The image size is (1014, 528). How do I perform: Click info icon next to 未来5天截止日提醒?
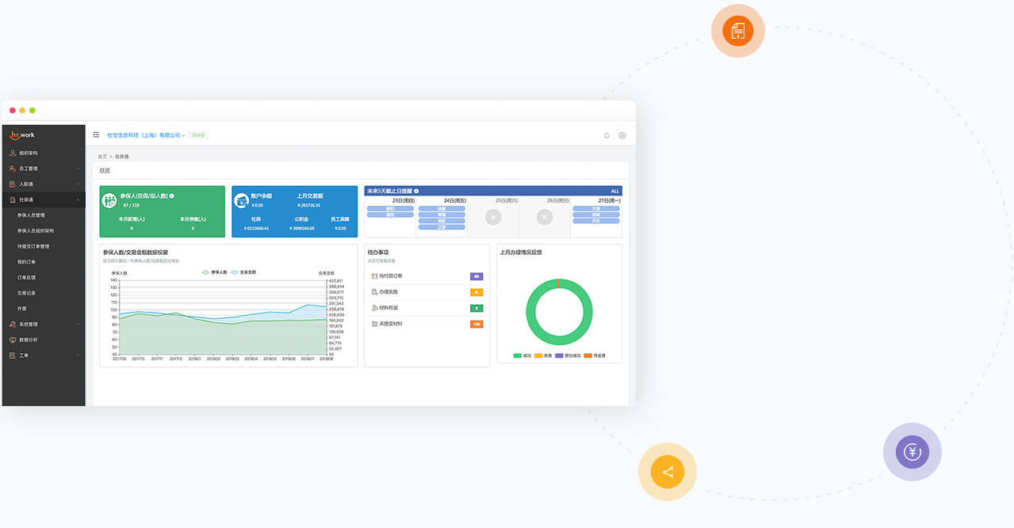[x=416, y=191]
